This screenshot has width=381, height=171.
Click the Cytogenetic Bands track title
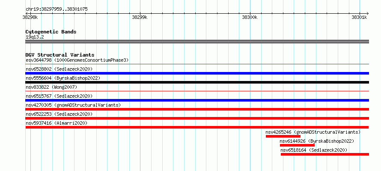tap(51, 32)
